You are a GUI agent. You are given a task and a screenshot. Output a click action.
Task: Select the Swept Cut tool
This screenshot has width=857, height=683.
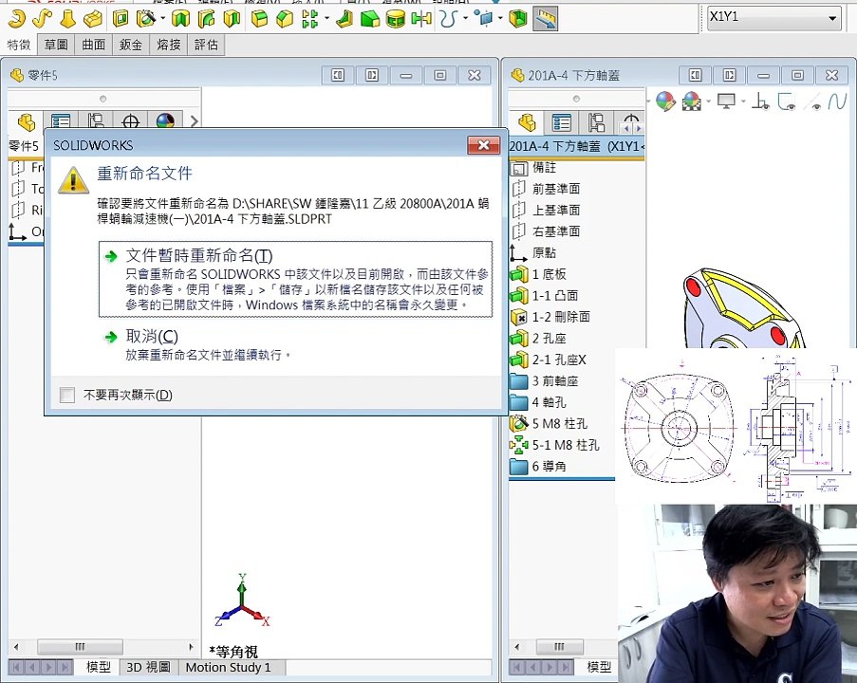(x=207, y=19)
